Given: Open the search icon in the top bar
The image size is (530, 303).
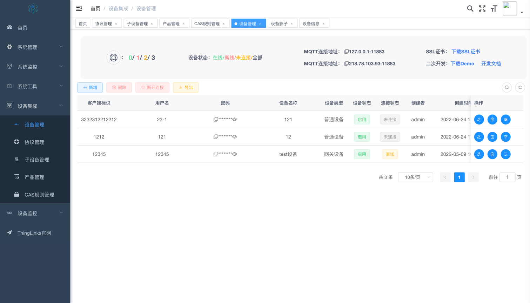Looking at the screenshot, I should [470, 8].
